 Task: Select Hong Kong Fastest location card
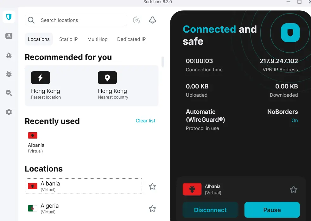click(46, 85)
